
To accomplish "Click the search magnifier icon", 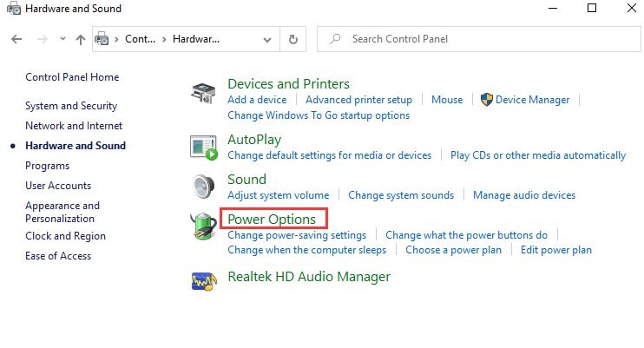I will [335, 39].
